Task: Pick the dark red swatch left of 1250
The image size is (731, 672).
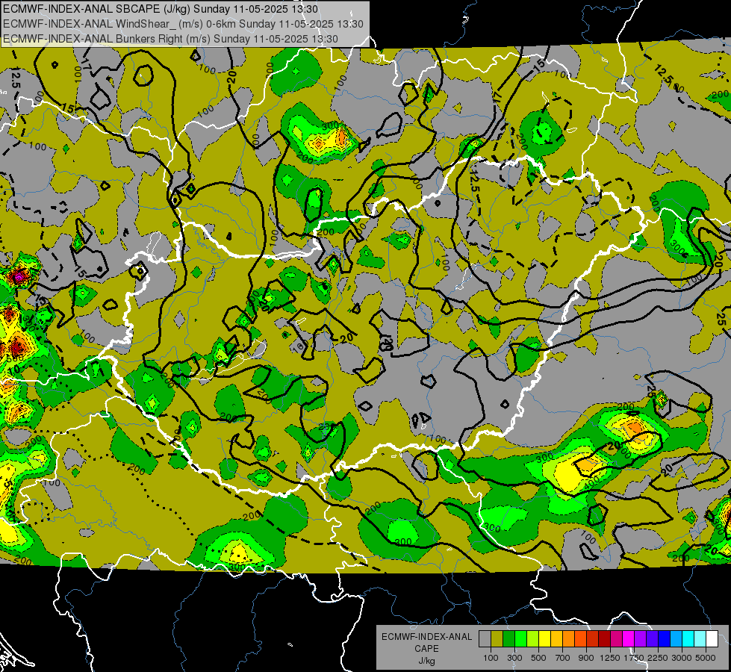Action: tap(604, 639)
